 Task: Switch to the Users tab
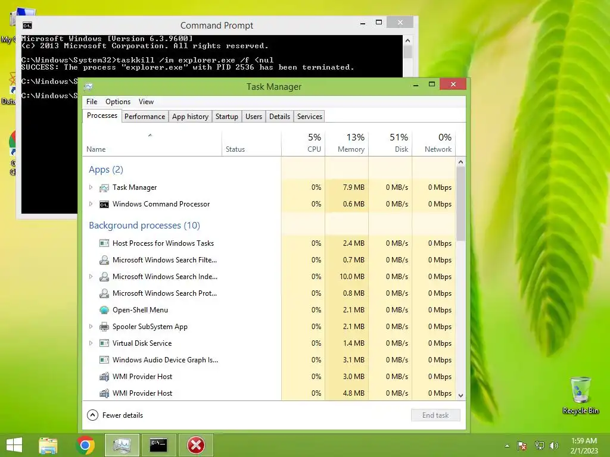pos(254,117)
